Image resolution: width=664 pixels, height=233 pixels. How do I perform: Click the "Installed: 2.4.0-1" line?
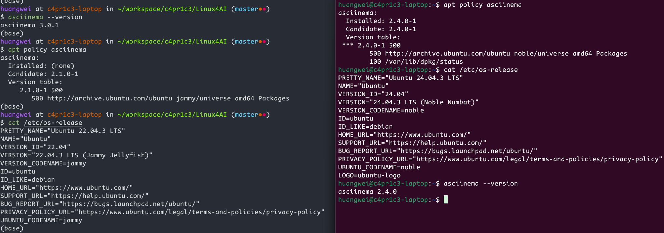coord(381,21)
